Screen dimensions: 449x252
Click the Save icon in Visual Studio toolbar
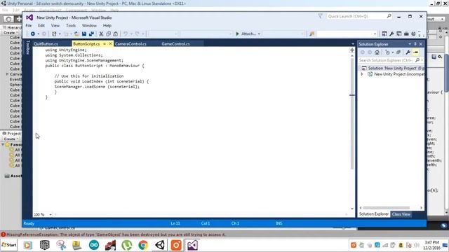coord(84,34)
